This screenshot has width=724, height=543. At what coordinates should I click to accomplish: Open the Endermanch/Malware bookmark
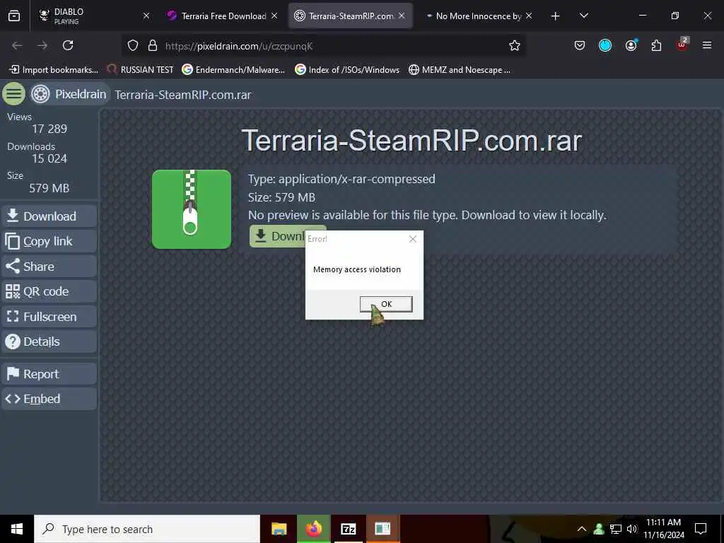(233, 70)
